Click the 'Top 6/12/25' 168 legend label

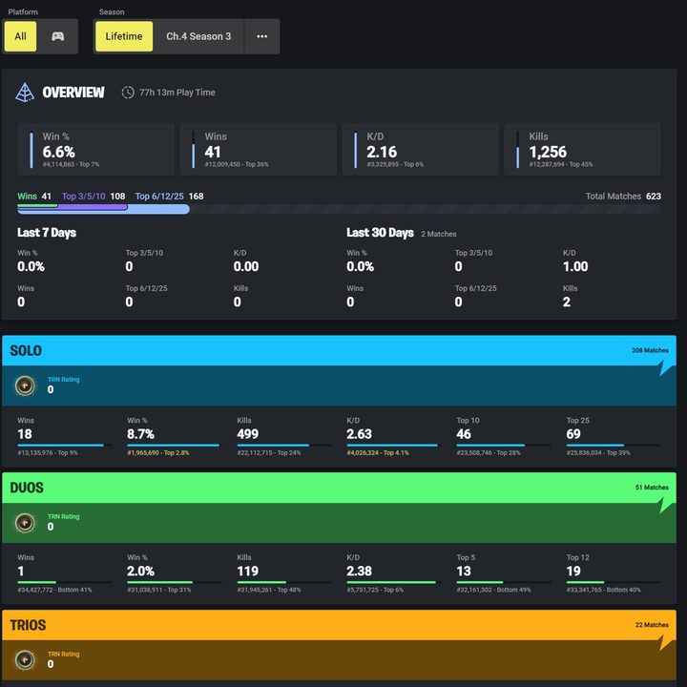[169, 197]
